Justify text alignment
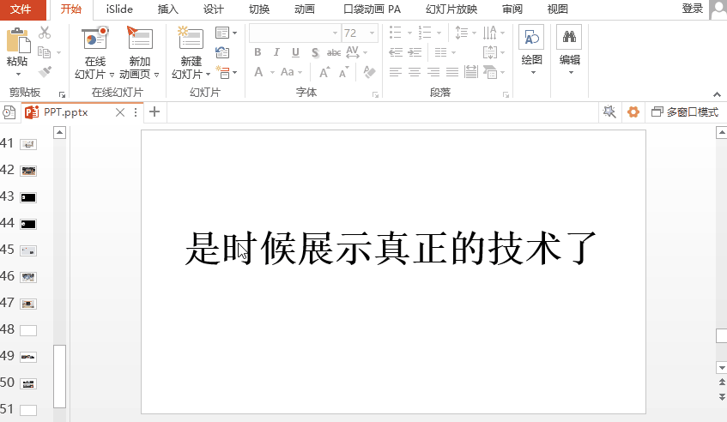This screenshot has height=422, width=727. (x=452, y=72)
